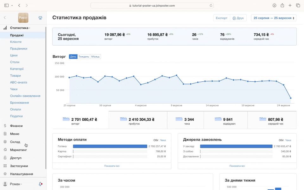The height and width of the screenshot is (190, 304).
Task: Click the Друк print button
Action: tap(238, 18)
